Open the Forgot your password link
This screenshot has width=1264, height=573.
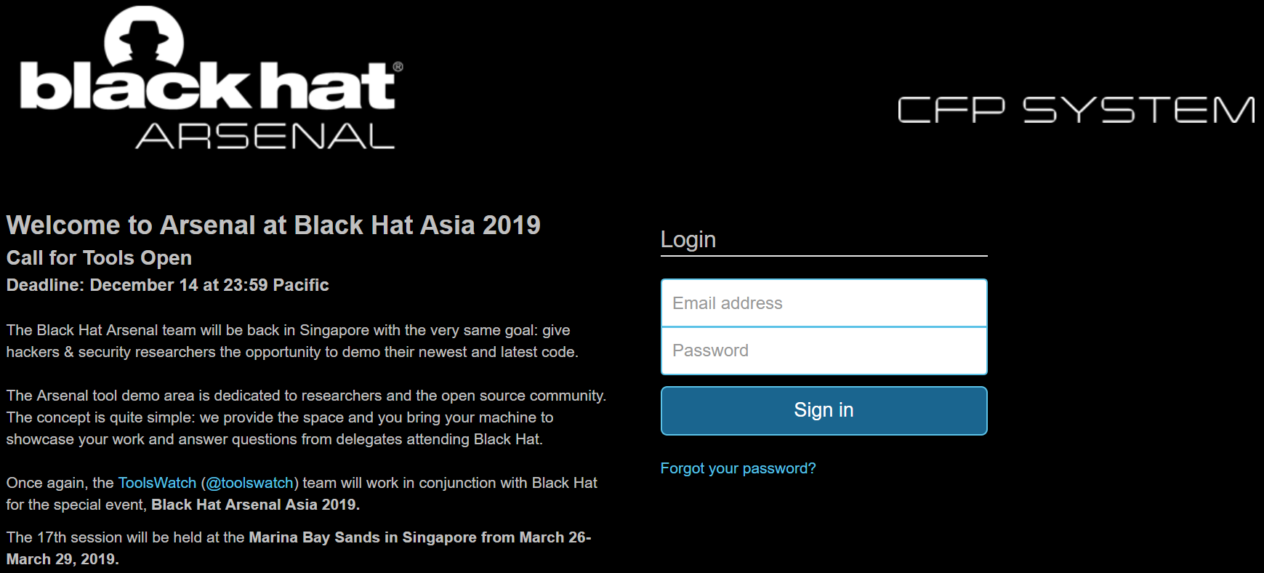coord(738,468)
